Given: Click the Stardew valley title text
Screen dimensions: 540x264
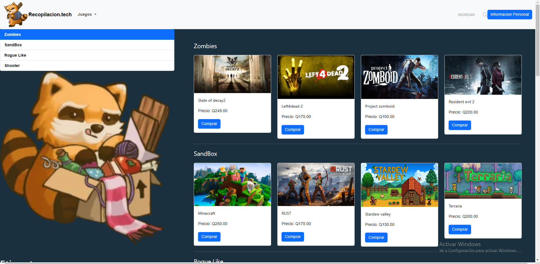Looking at the screenshot, I should click(378, 214).
